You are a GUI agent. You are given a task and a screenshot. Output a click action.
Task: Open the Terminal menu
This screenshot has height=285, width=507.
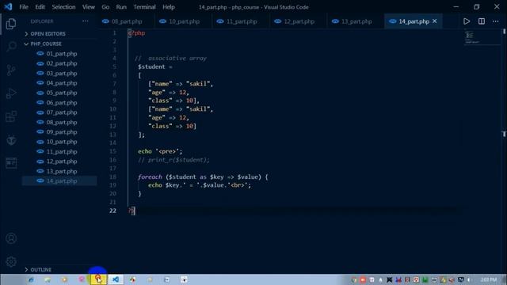144,7
